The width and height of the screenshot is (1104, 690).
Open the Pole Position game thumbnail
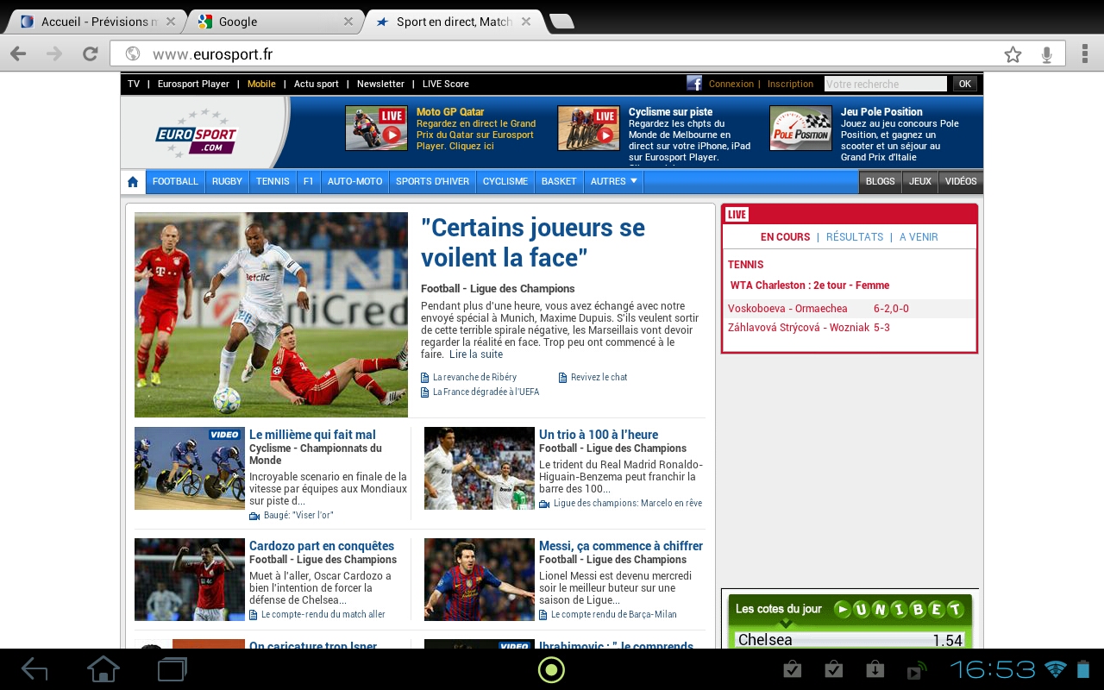(800, 129)
